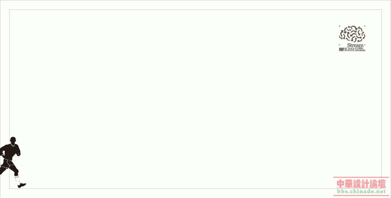Click the small CONS-CIOUSNESS text

pyautogui.click(x=360, y=49)
